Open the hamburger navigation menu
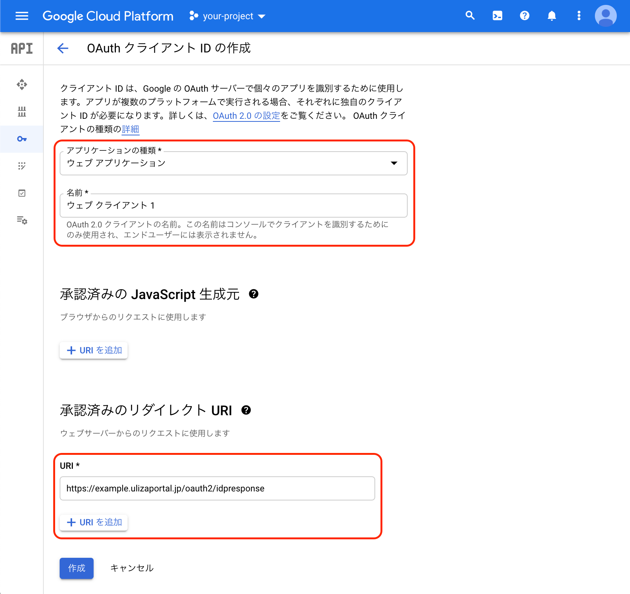630x594 pixels. [x=22, y=16]
